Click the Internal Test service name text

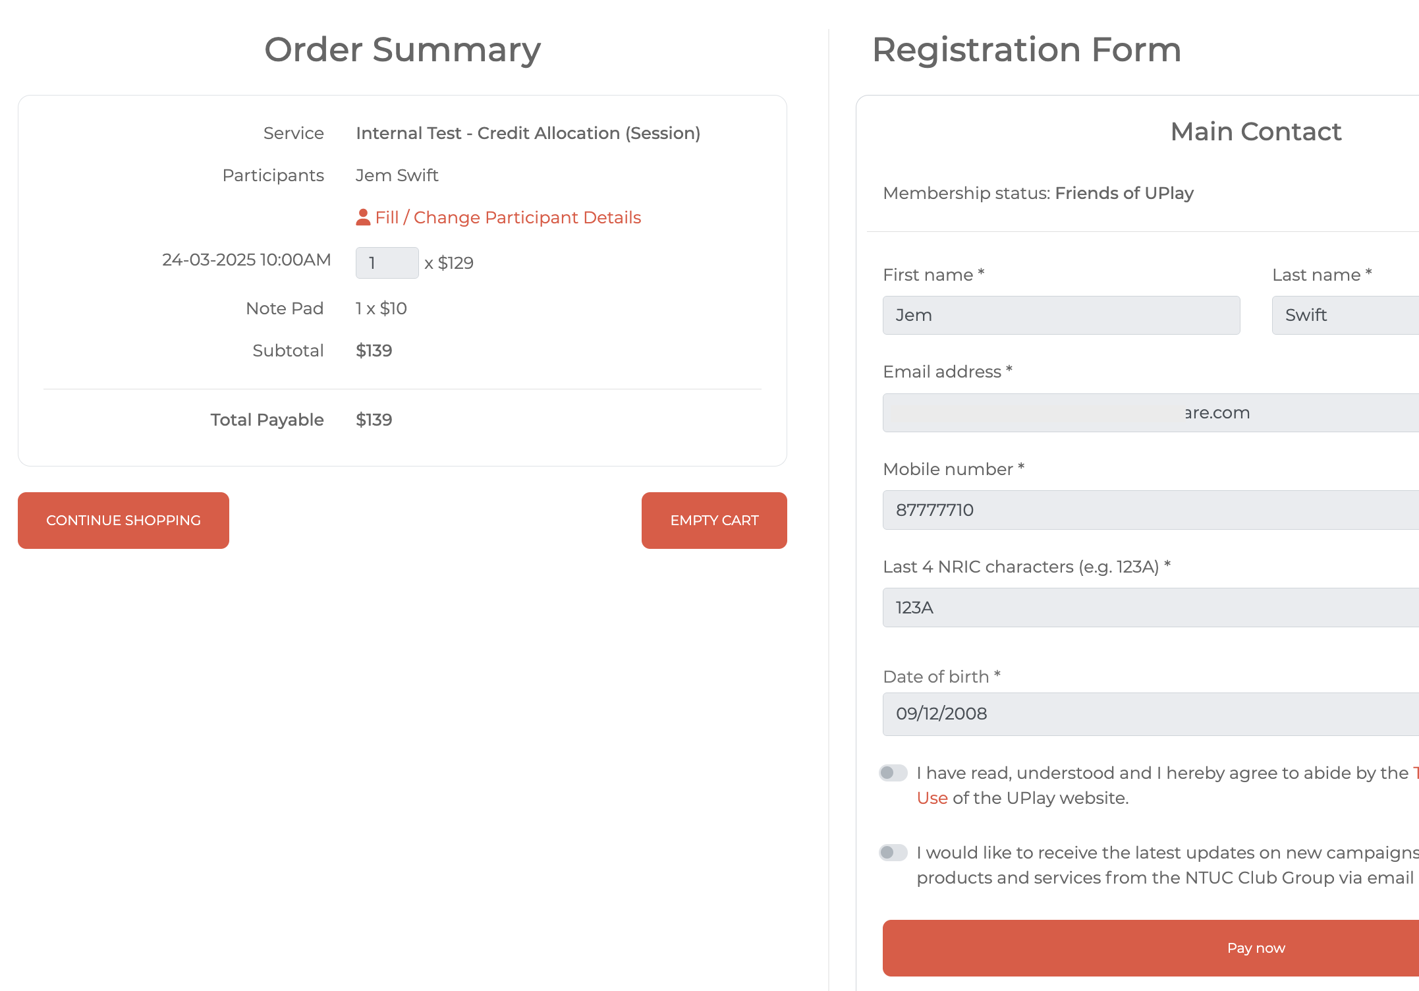[x=528, y=133]
